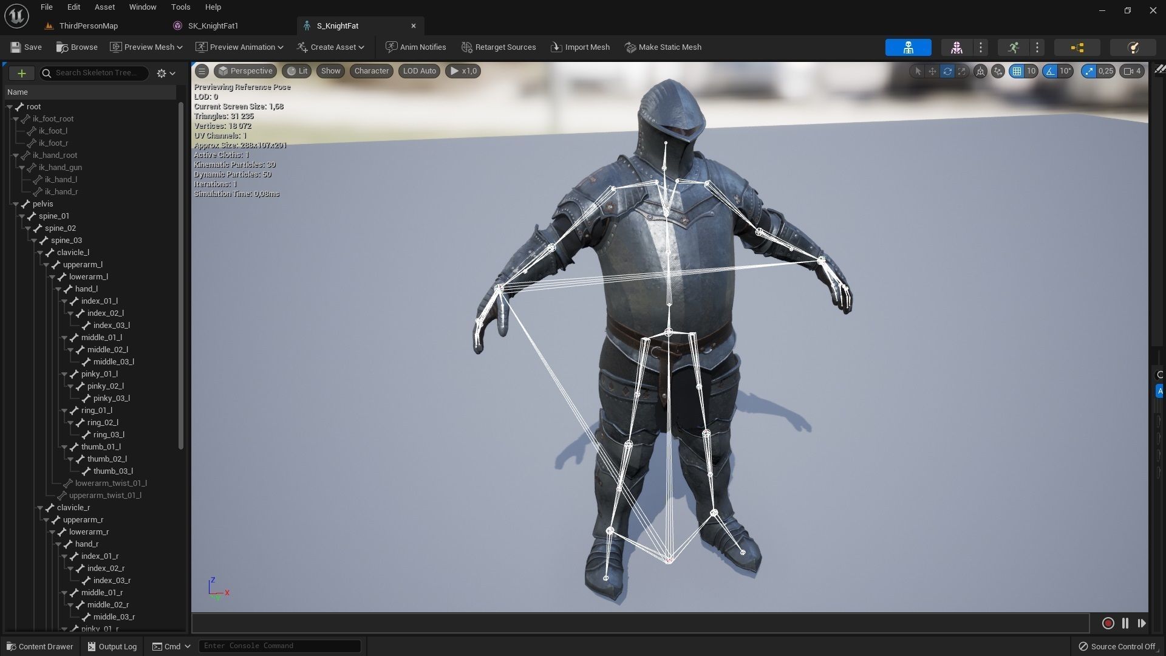
Task: Collapse clavicle_l bone node
Action: (40, 253)
